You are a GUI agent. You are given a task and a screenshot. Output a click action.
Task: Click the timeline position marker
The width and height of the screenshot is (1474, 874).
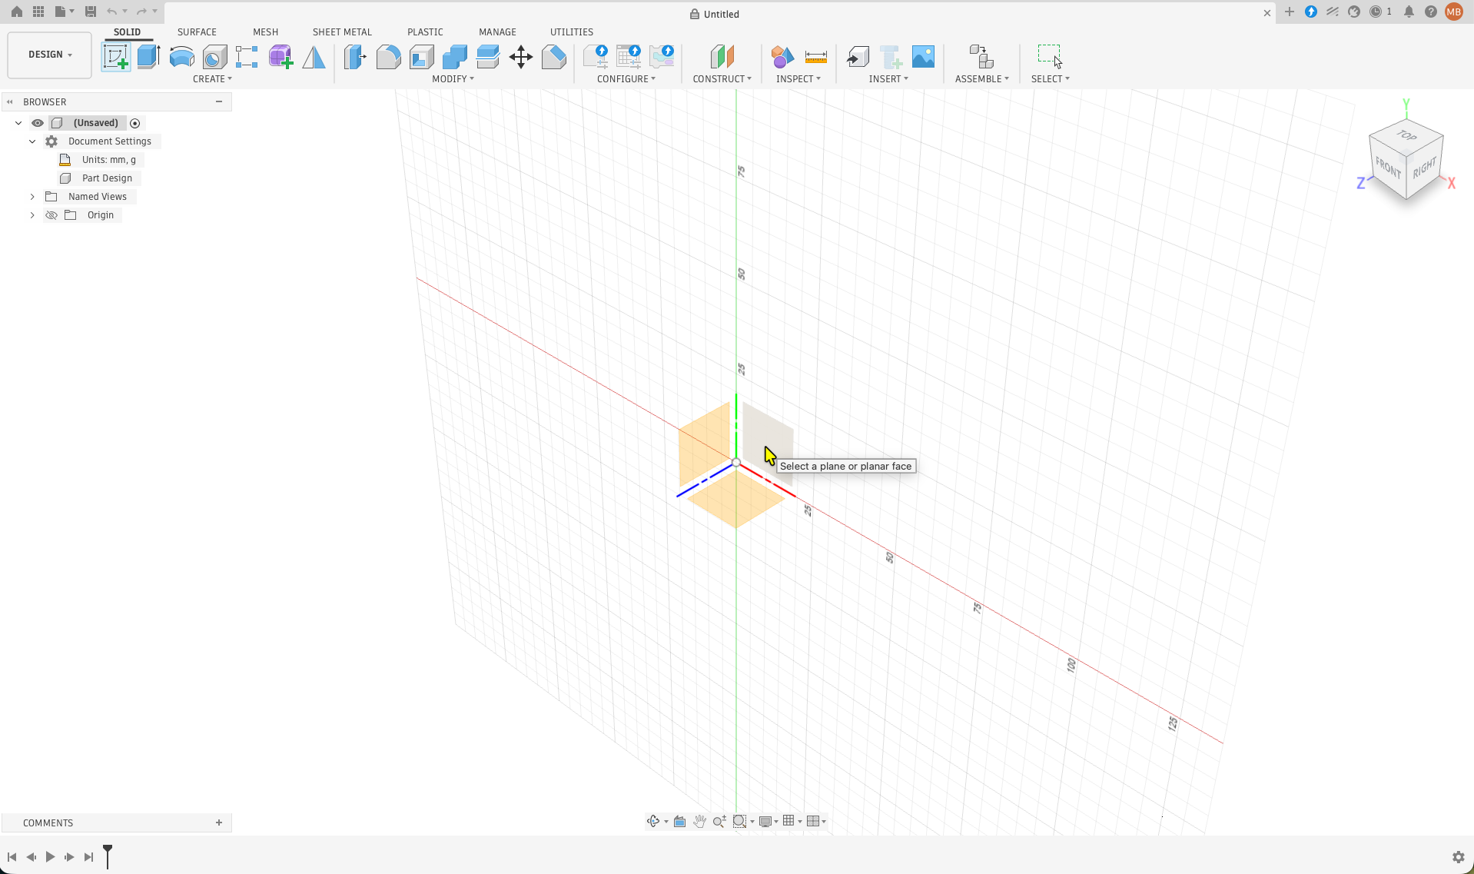point(108,856)
